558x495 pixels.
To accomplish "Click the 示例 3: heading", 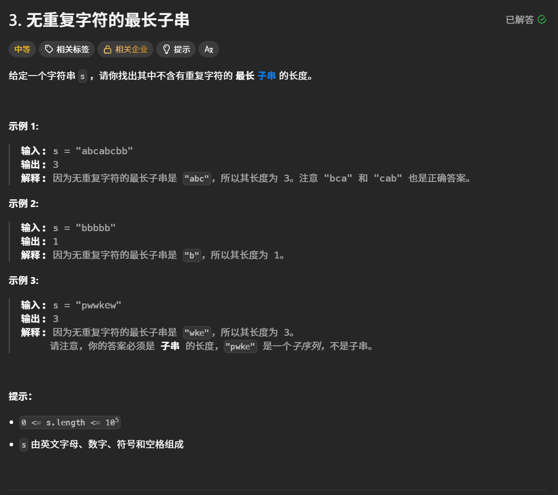I will tap(24, 281).
